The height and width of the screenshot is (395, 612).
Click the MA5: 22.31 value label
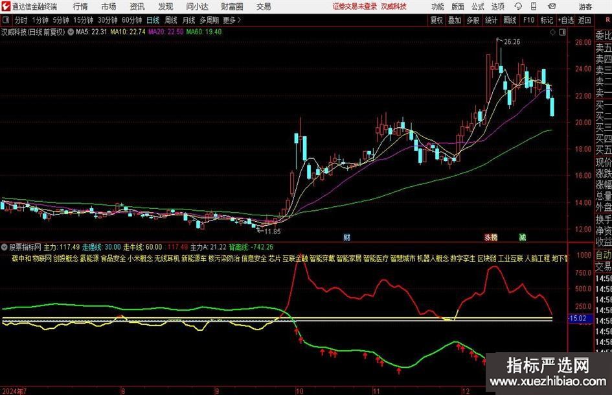tap(91, 32)
